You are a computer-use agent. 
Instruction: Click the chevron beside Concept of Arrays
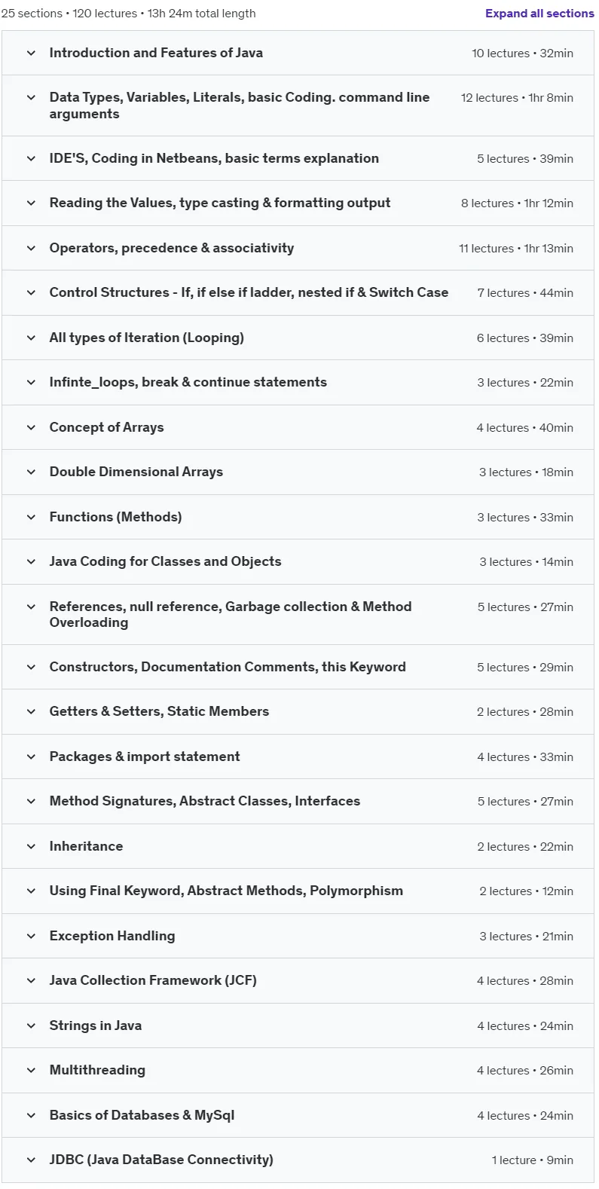31,427
